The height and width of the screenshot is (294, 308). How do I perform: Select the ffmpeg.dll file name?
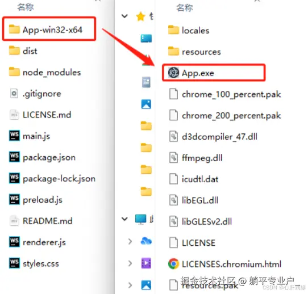tap(202, 158)
